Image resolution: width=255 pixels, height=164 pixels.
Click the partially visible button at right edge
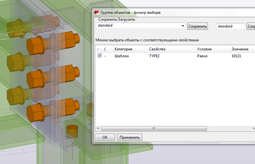(251, 26)
